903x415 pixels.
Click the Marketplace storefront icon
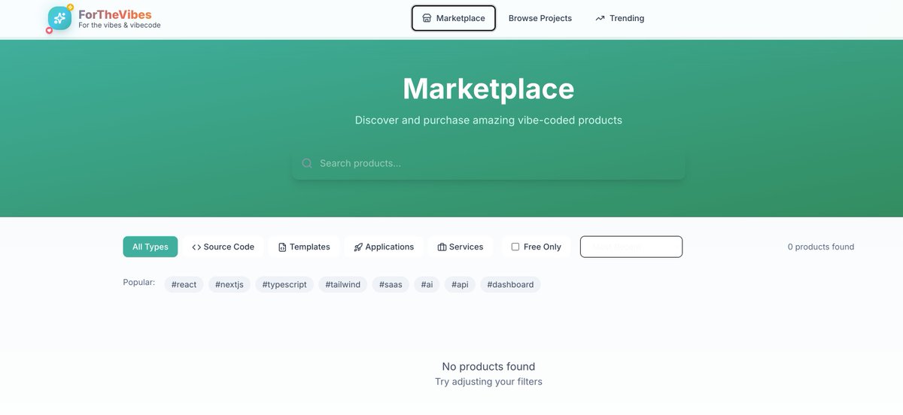427,18
